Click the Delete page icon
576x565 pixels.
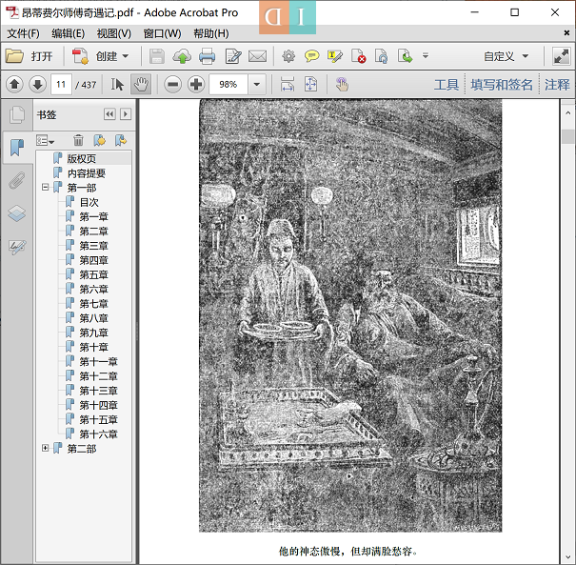358,56
